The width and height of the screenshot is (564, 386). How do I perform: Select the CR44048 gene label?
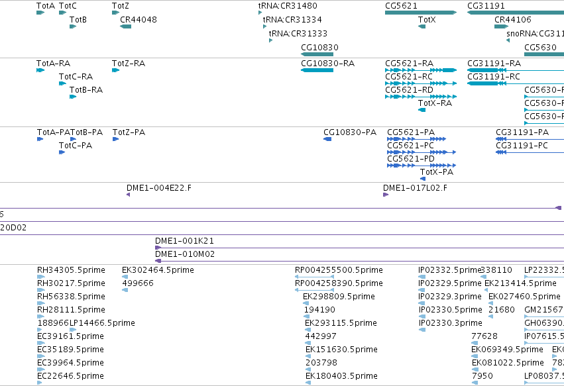(139, 19)
